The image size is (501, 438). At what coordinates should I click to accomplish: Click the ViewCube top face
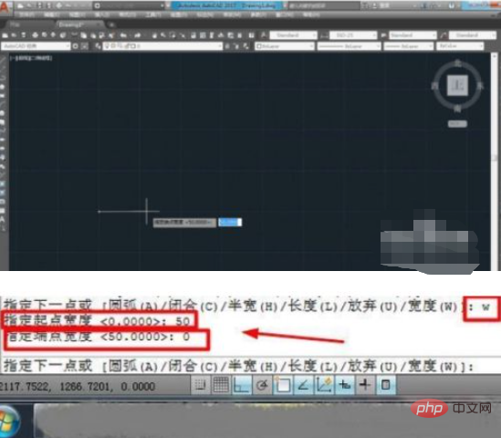coord(457,86)
